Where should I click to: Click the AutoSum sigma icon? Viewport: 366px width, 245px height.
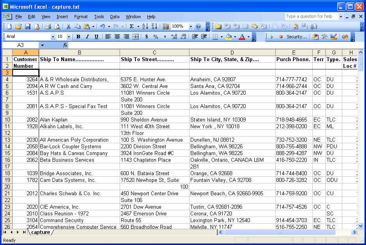click(x=132, y=26)
